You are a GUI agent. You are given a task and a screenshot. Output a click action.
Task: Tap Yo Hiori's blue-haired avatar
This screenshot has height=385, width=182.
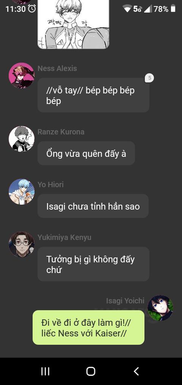click(22, 191)
